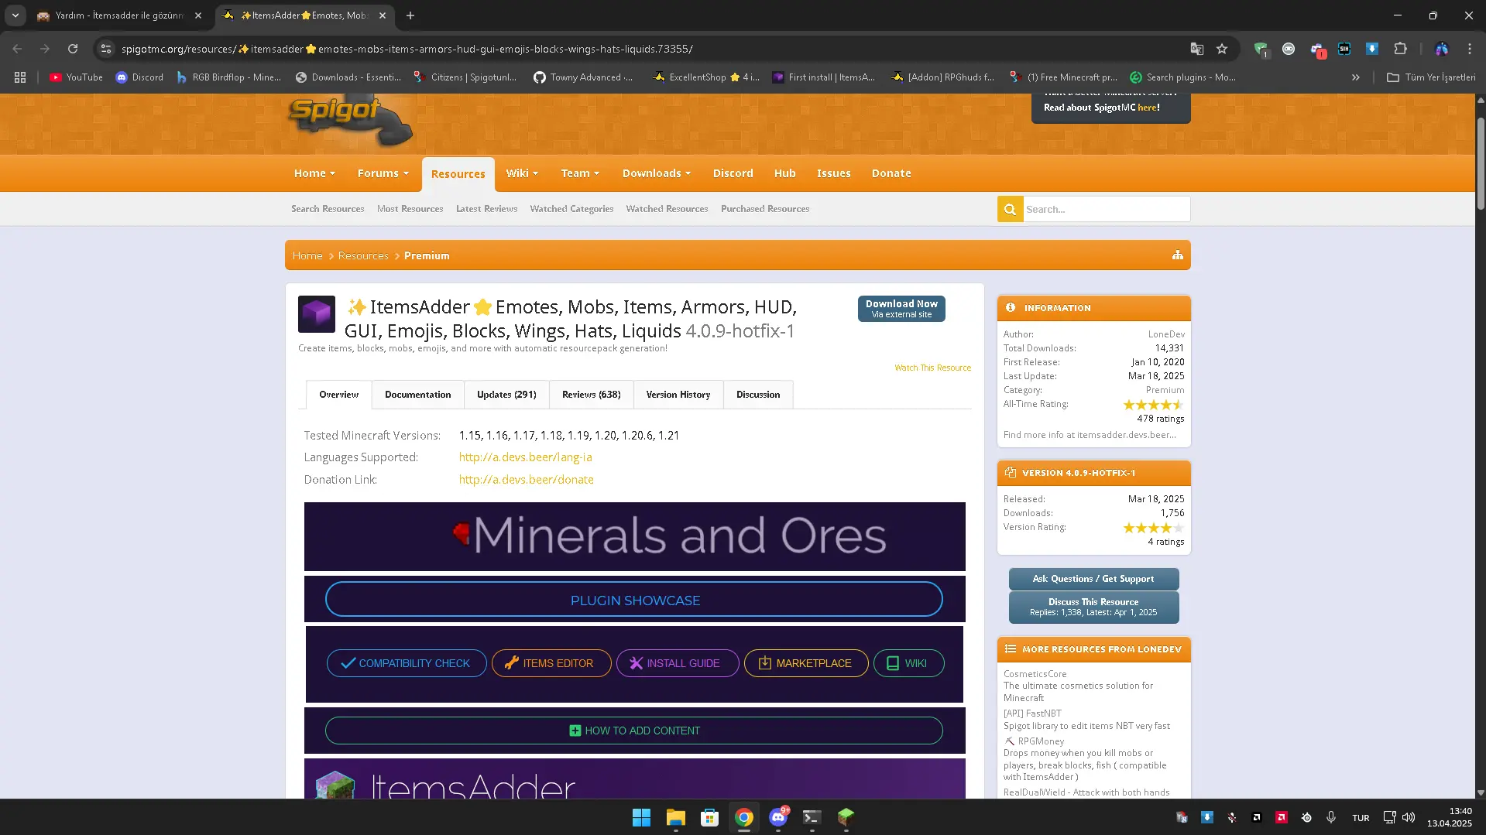The height and width of the screenshot is (835, 1486).
Task: Click the Download Now button
Action: click(x=901, y=309)
